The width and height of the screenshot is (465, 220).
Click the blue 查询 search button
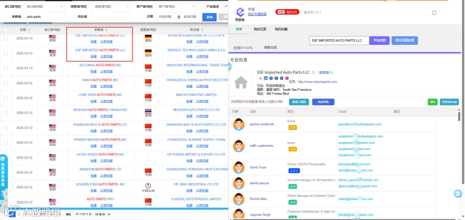209,17
